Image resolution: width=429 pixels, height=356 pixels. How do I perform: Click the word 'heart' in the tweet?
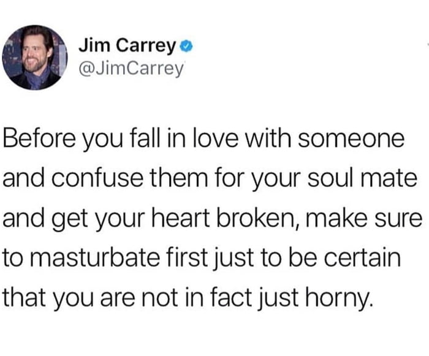(x=181, y=218)
